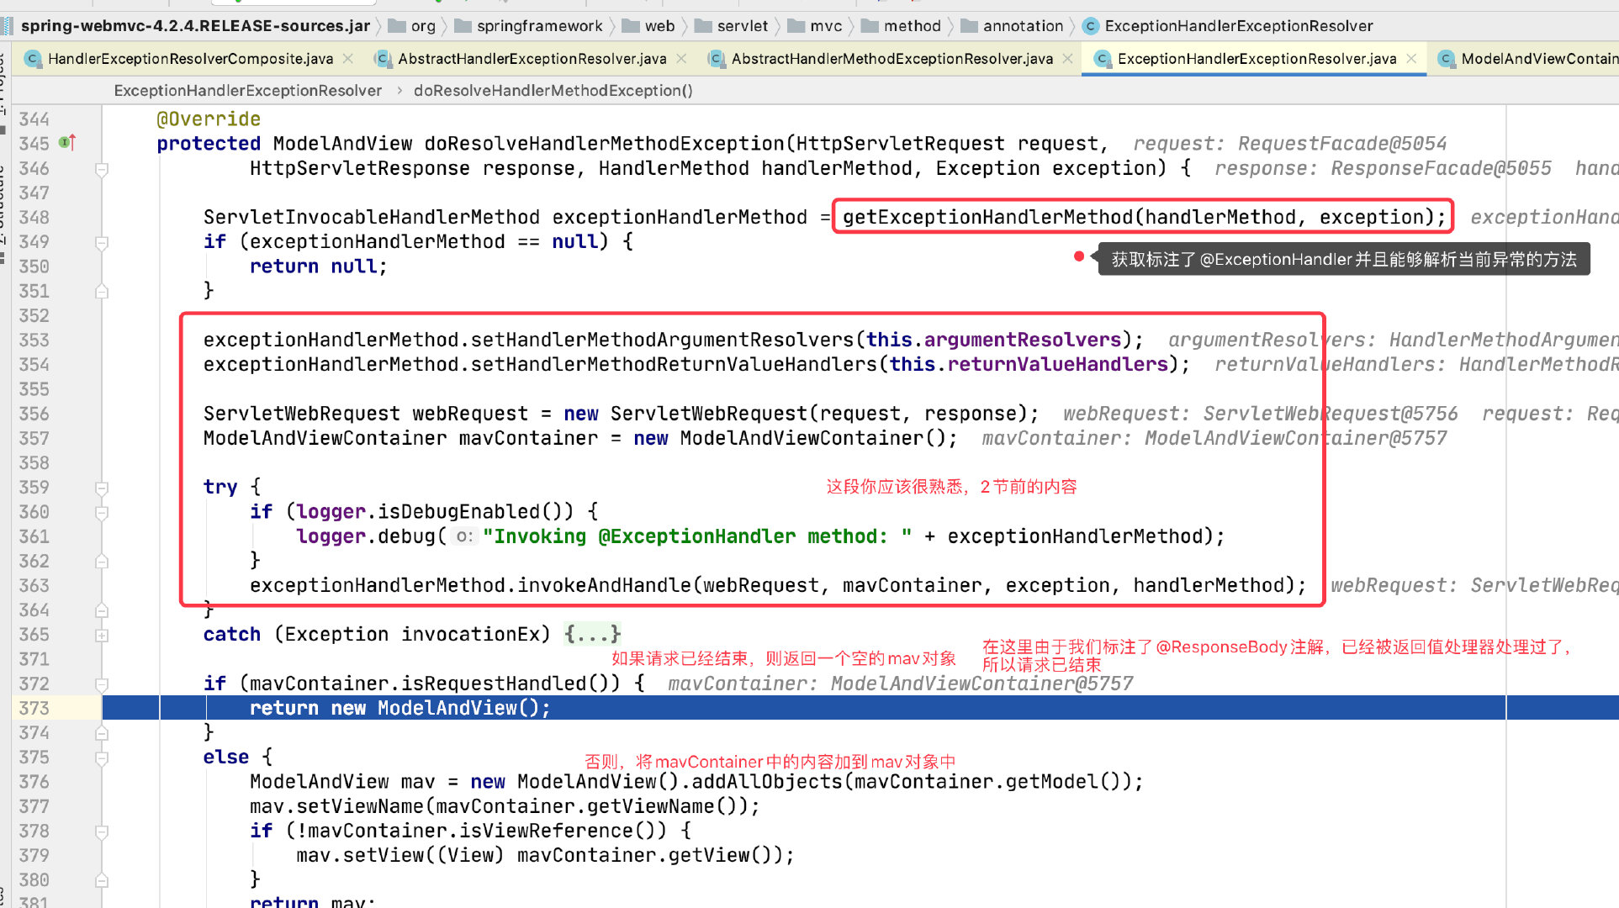The width and height of the screenshot is (1619, 908).
Task: Click the class icon on ExceptionHandlerExceptionResolver.java tab
Action: pyautogui.click(x=1101, y=59)
